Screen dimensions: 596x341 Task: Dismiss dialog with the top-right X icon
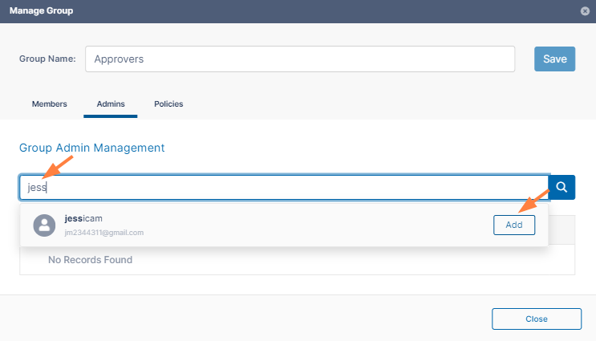[585, 11]
